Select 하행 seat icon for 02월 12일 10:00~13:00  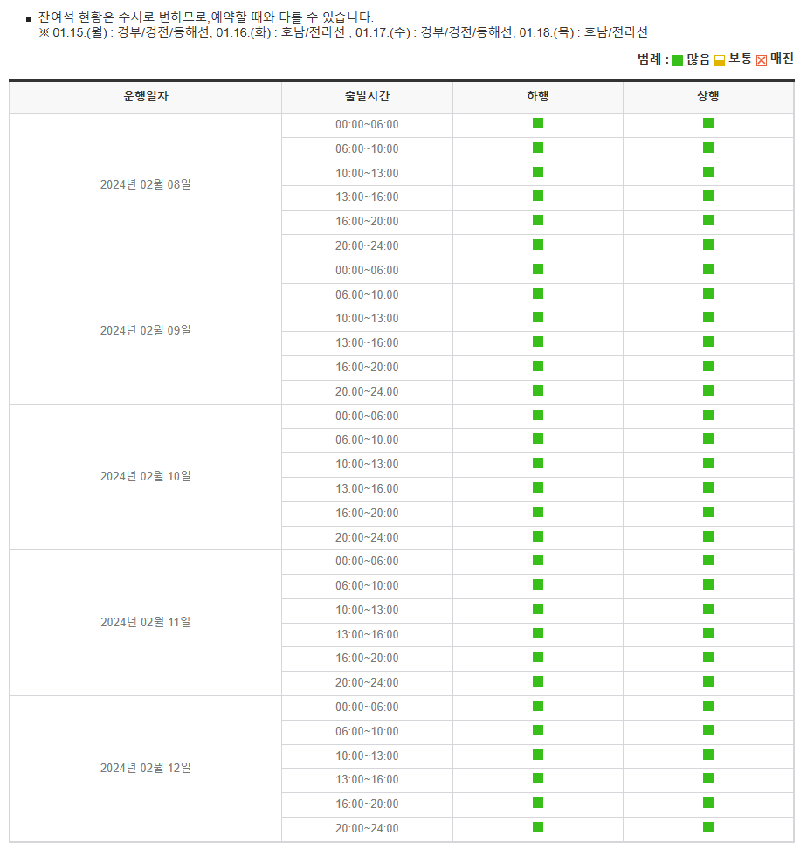point(538,755)
